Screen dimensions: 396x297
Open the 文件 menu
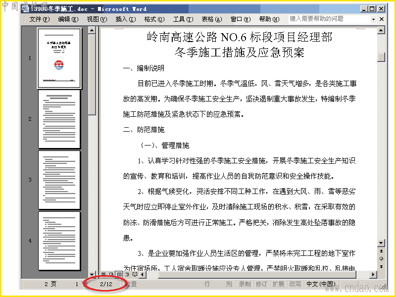(x=40, y=19)
